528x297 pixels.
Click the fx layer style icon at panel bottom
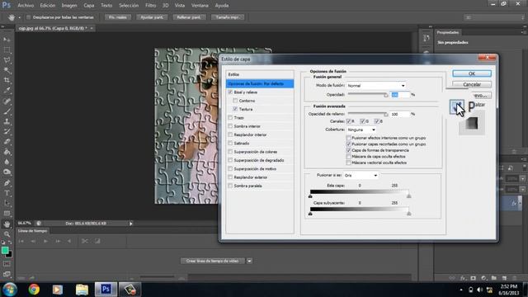point(463,278)
